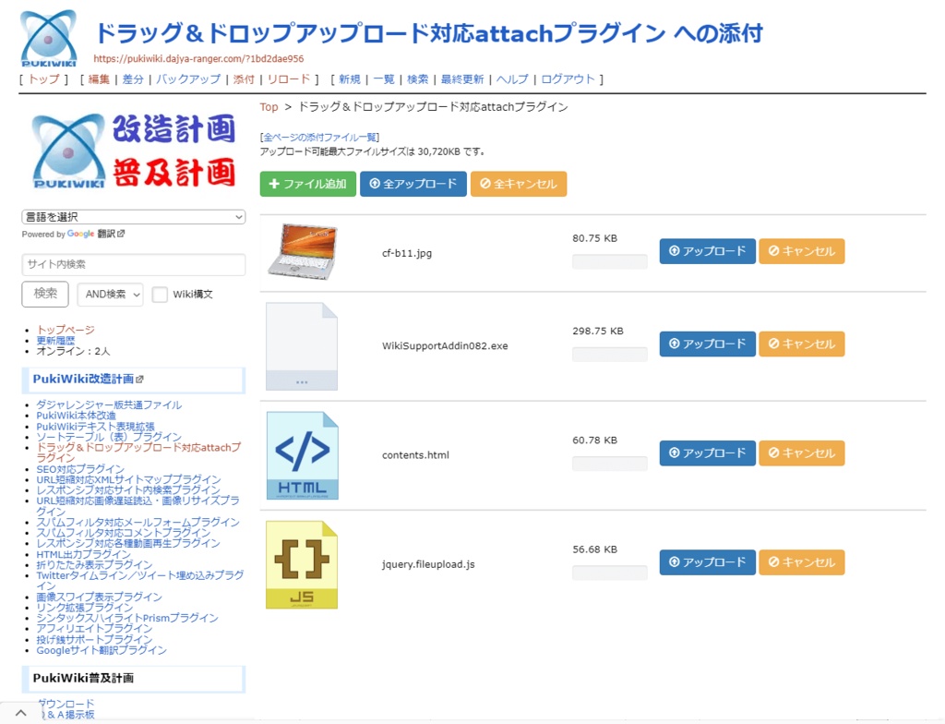Viewport: 945px width, 724px height.
Task: Click the plus icon on ファイル追加 button
Action: click(272, 184)
